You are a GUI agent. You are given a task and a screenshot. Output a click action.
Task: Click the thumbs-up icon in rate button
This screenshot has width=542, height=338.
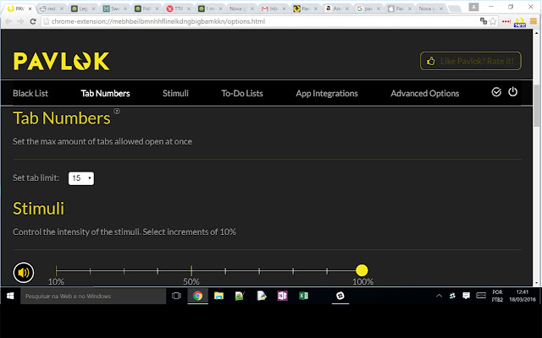pyautogui.click(x=431, y=61)
